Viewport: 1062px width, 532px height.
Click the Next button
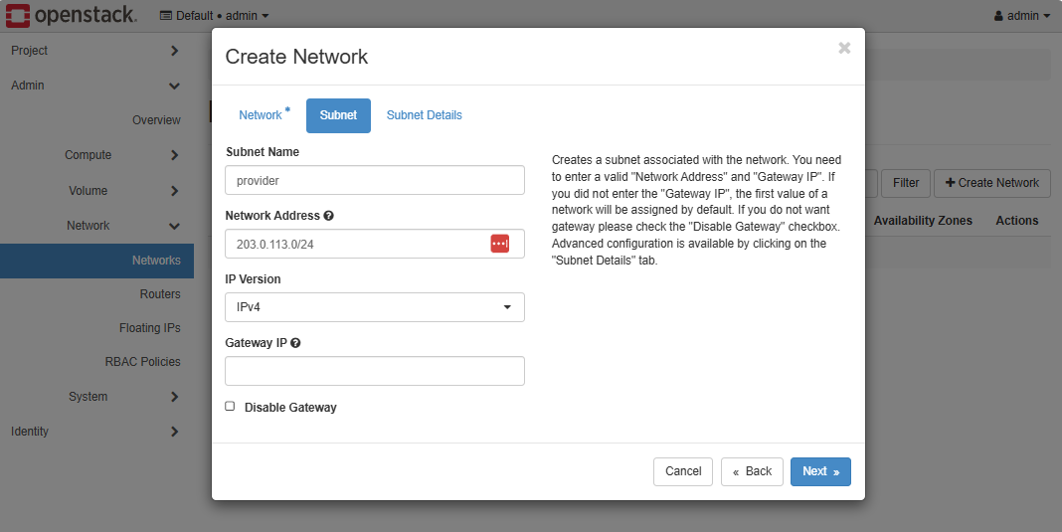pos(819,471)
